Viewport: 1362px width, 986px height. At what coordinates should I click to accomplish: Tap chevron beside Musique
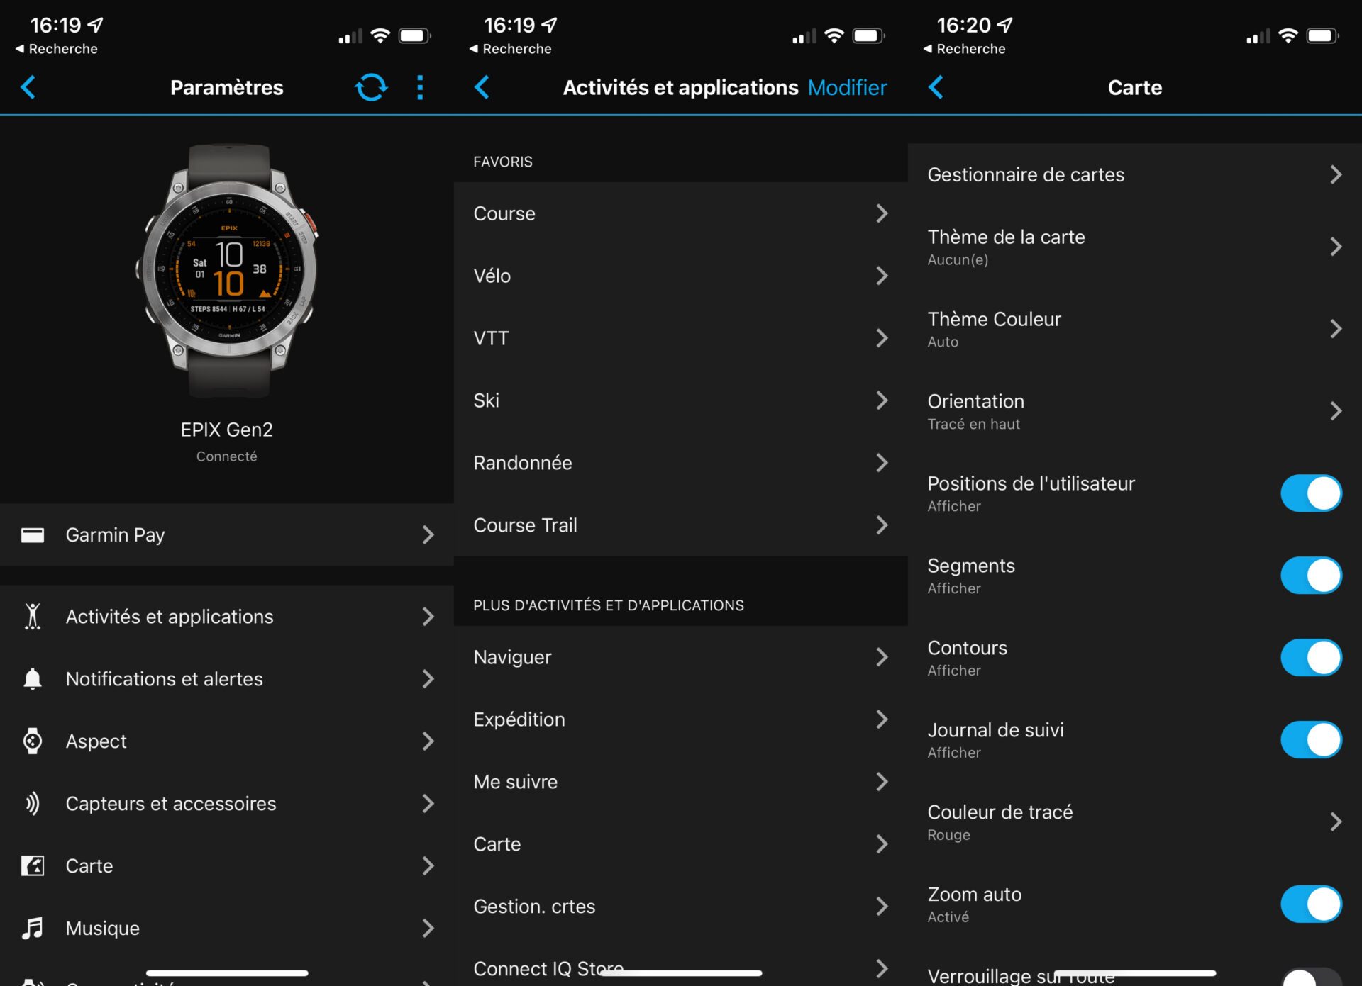[428, 928]
